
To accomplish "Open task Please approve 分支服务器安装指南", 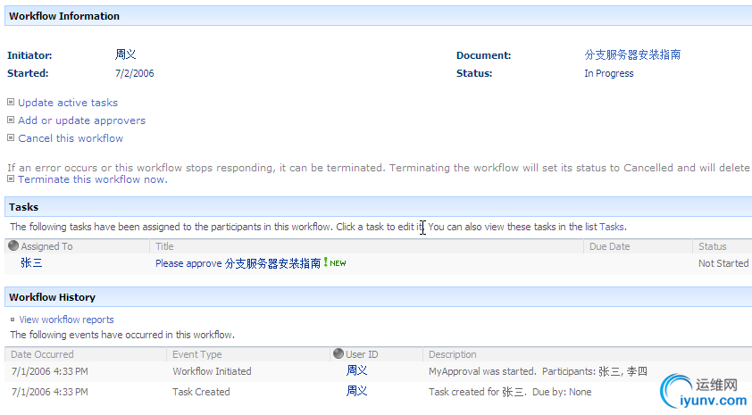I will [238, 263].
